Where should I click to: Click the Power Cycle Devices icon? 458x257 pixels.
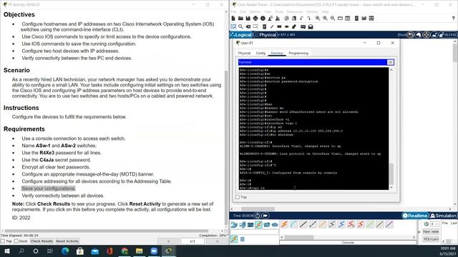click(x=258, y=216)
